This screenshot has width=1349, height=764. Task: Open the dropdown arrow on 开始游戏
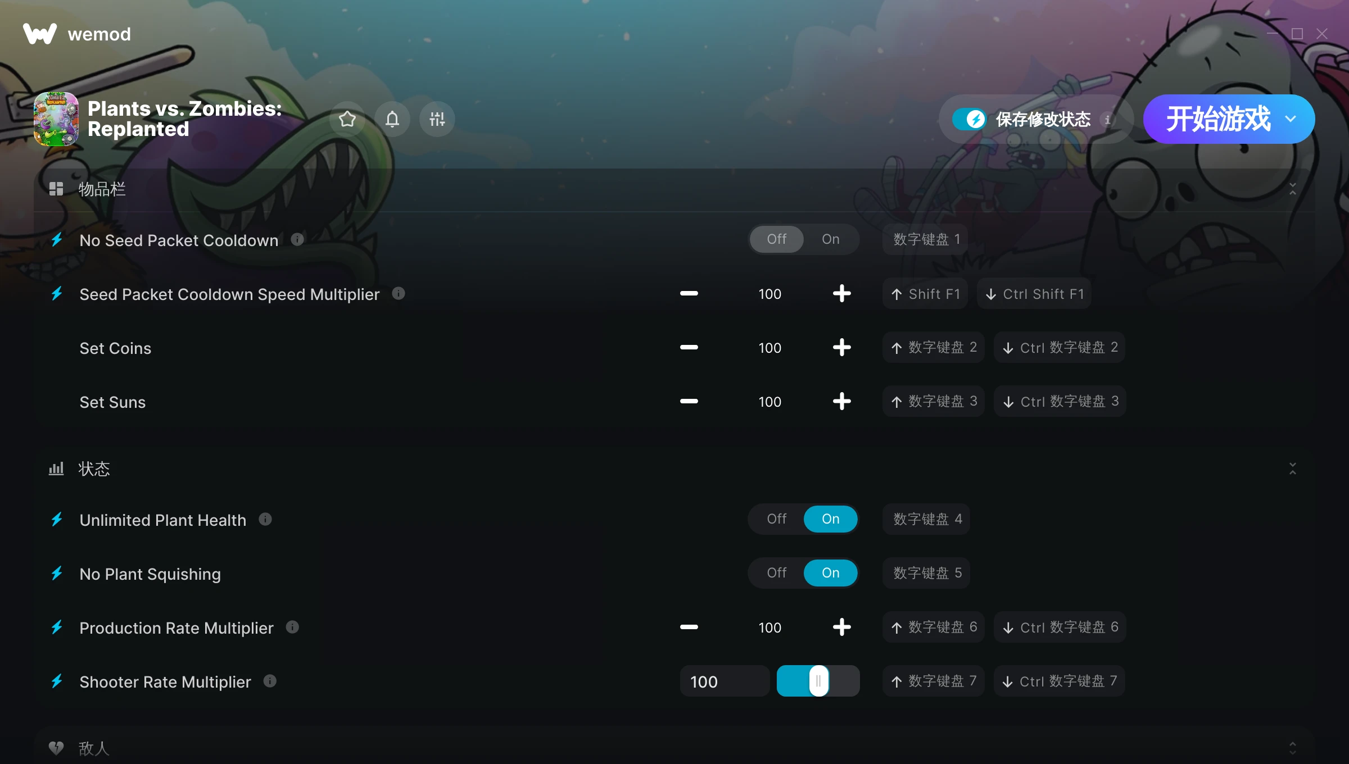pos(1291,119)
